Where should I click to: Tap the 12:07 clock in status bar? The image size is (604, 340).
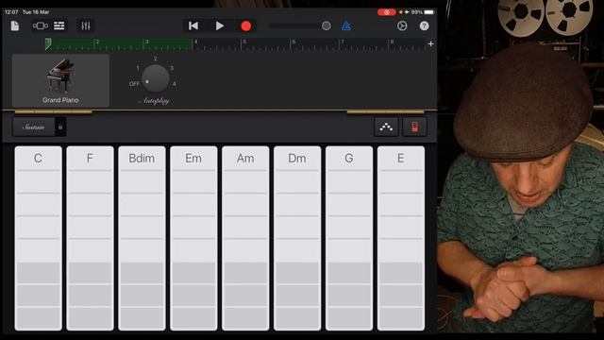tap(11, 12)
